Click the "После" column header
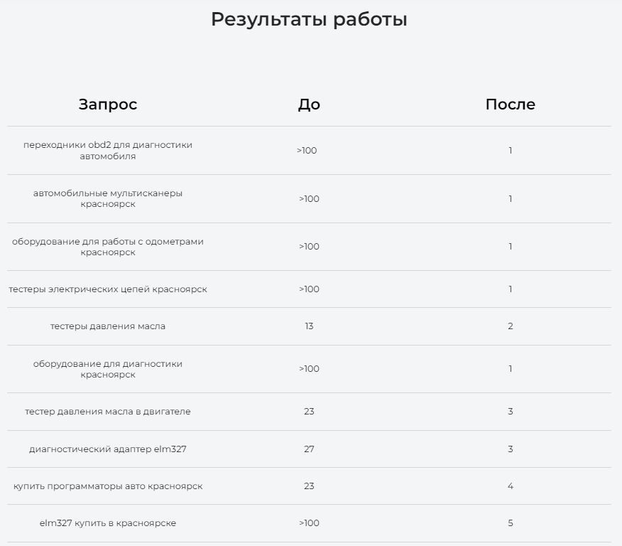Image resolution: width=622 pixels, height=546 pixels. pos(510,105)
